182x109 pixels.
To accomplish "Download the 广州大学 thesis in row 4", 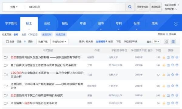I will pos(164,86).
